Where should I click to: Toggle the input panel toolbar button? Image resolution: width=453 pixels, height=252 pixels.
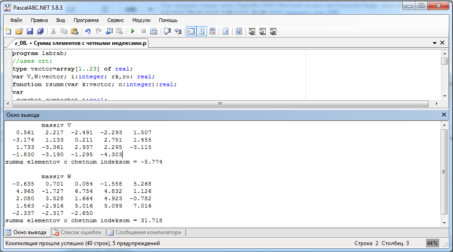pos(202,31)
